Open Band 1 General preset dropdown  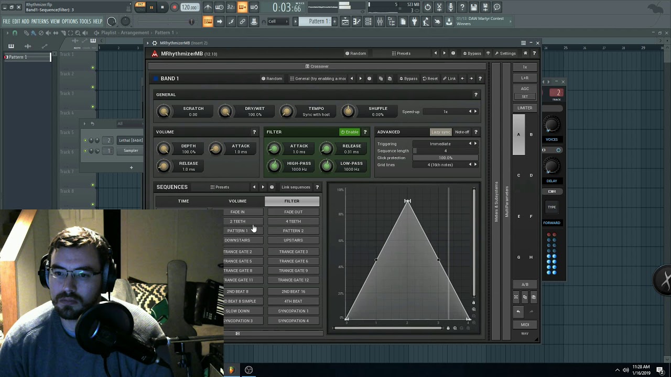[x=318, y=79]
